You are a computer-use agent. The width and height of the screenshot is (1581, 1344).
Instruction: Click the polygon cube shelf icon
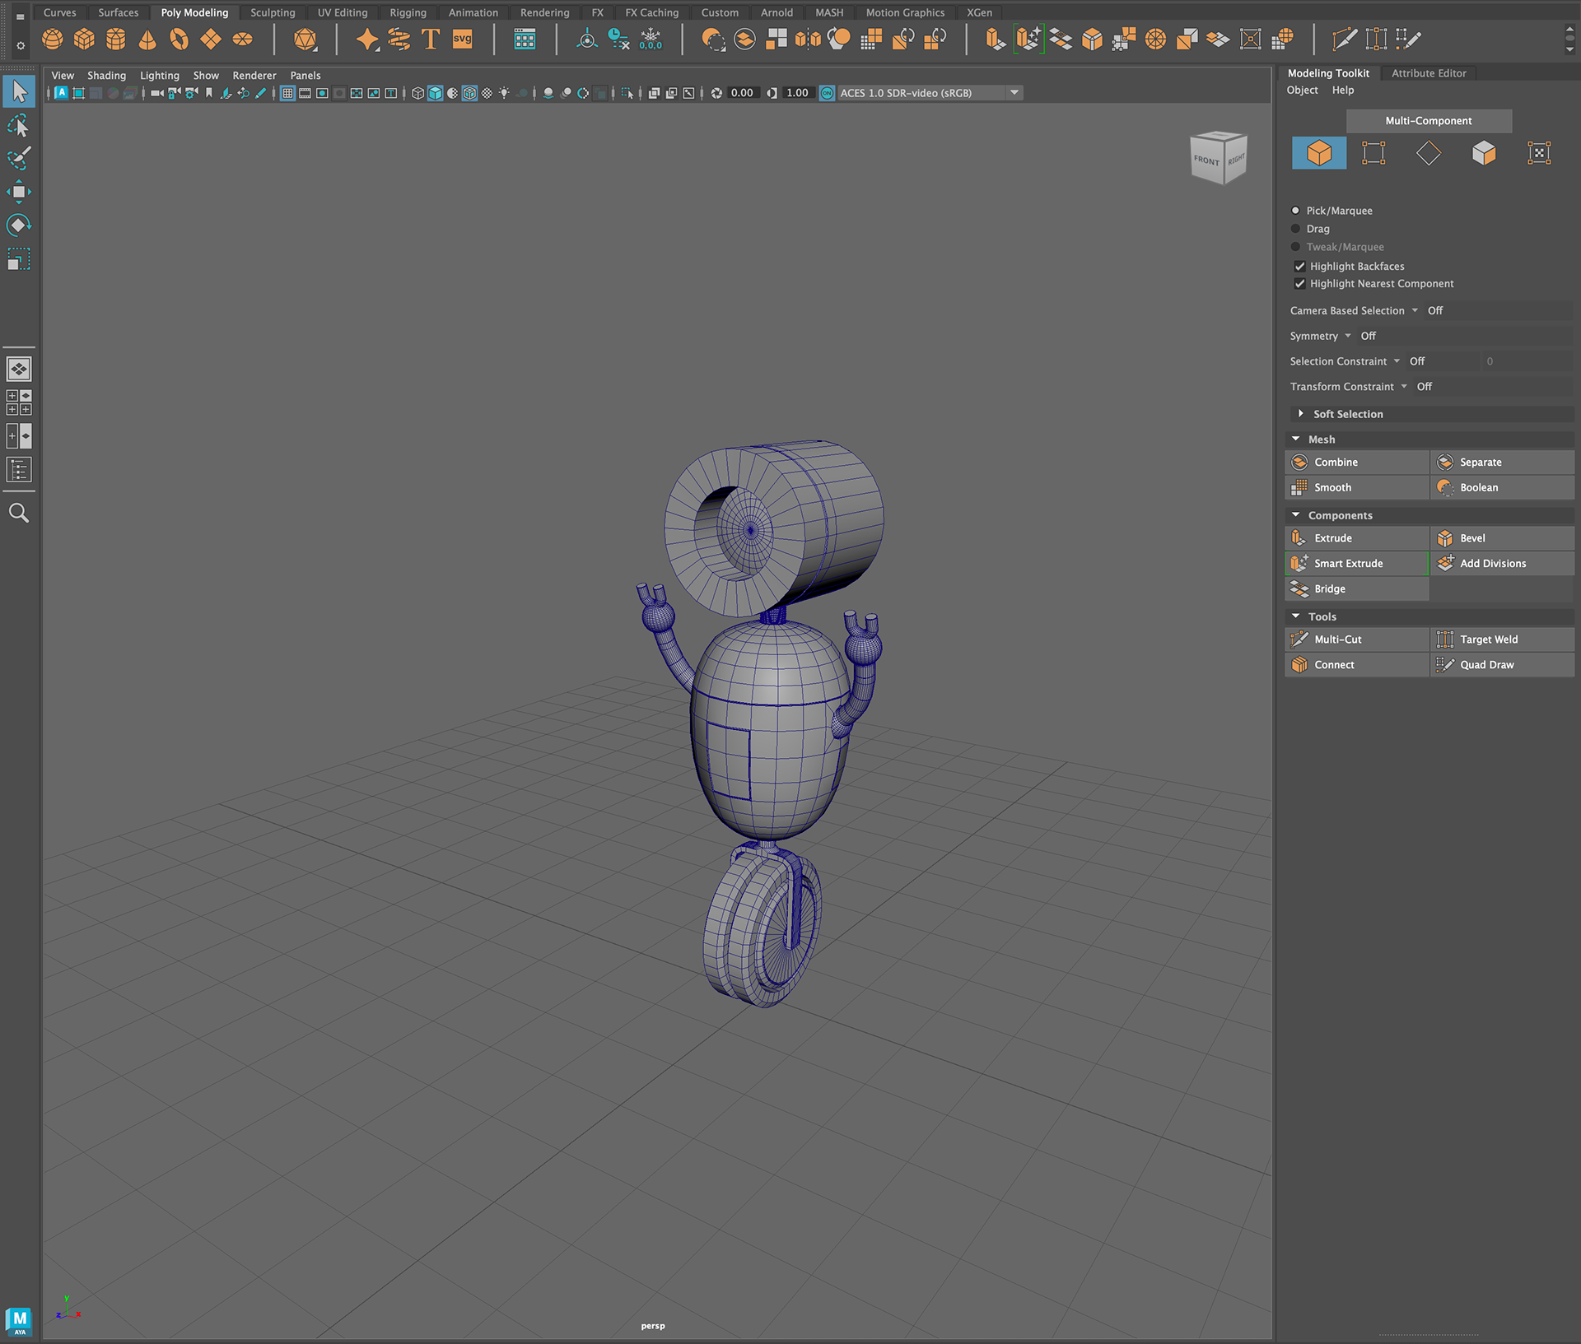coord(84,39)
